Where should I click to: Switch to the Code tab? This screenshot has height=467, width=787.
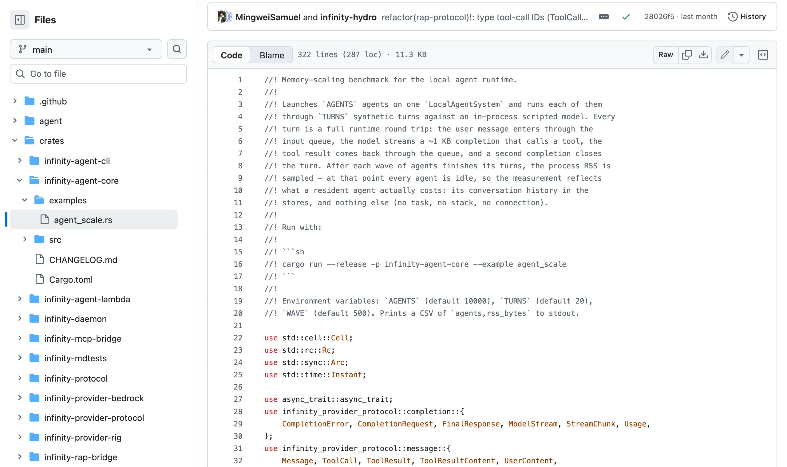pos(231,55)
